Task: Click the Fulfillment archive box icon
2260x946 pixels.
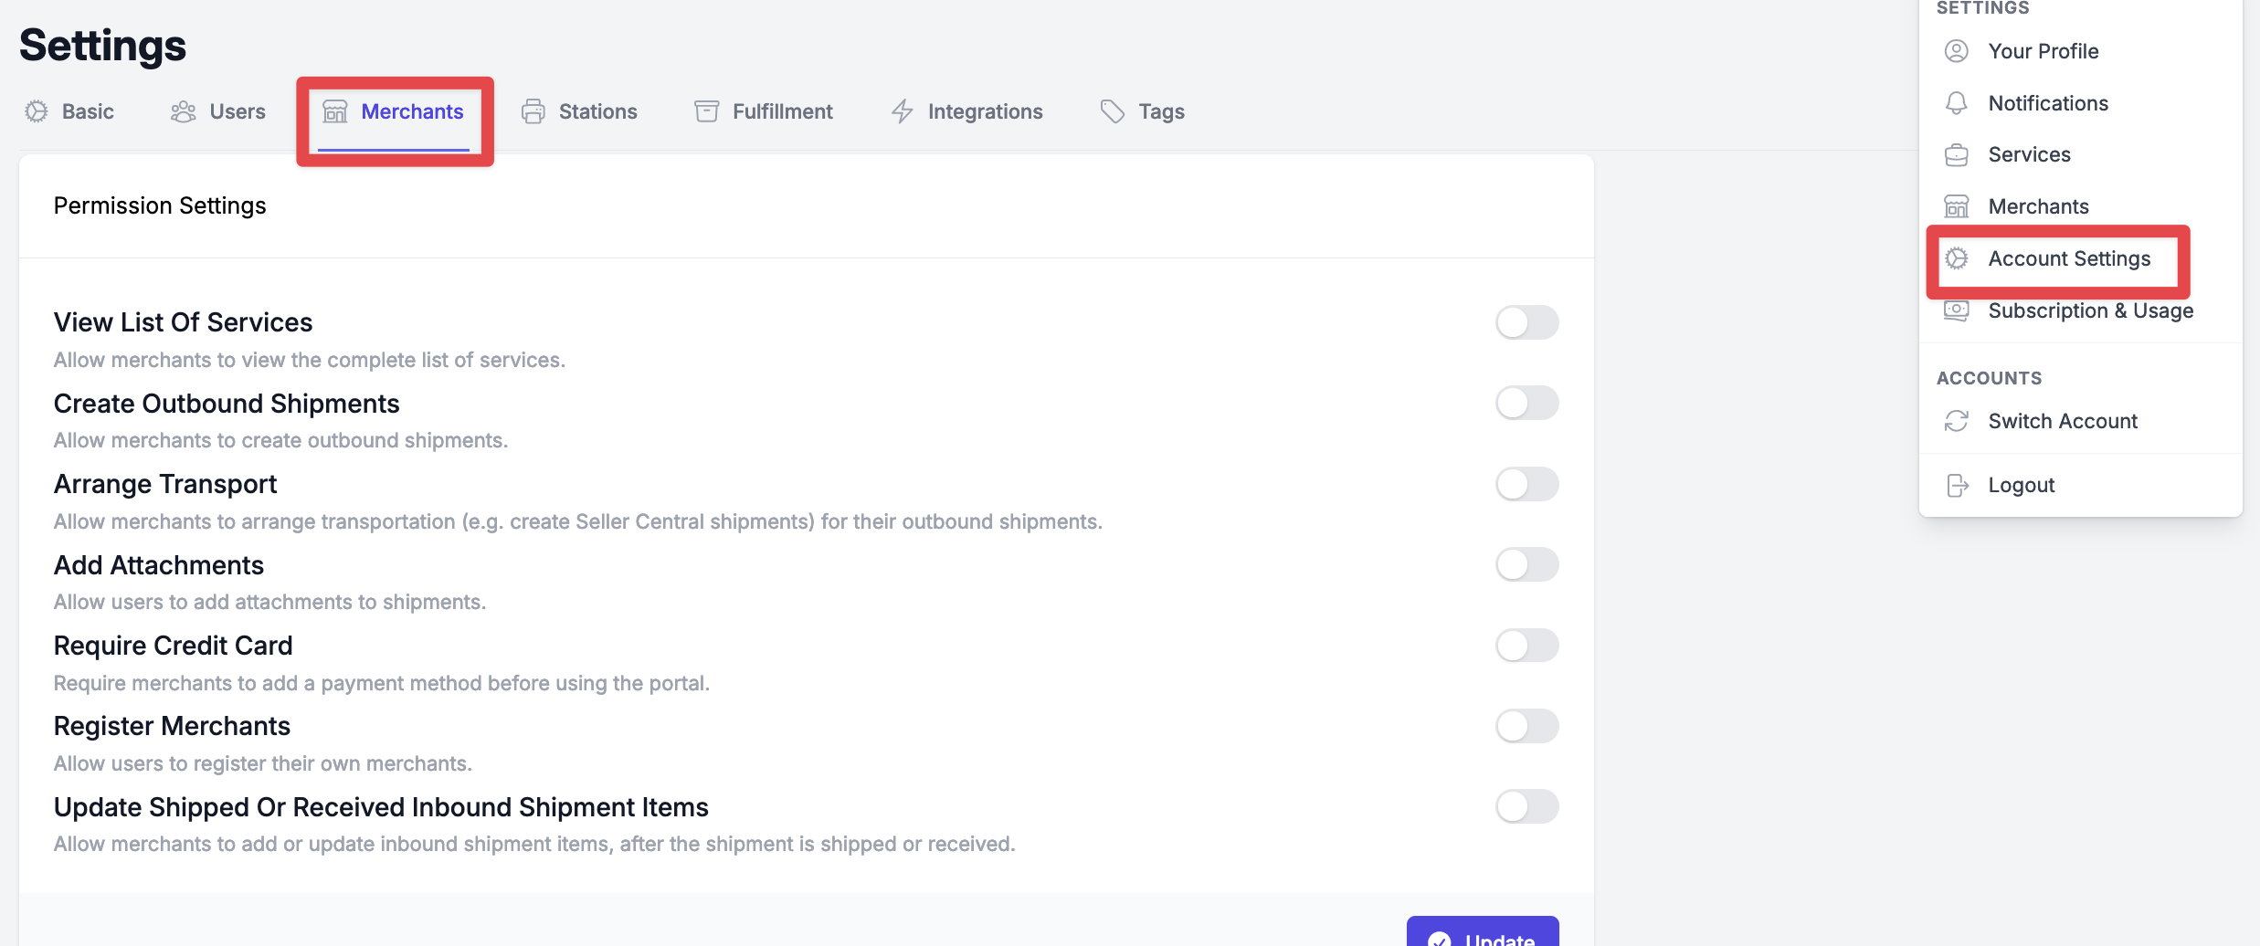Action: pos(706,111)
